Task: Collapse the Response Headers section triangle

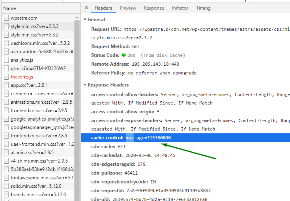Action: click(x=85, y=85)
